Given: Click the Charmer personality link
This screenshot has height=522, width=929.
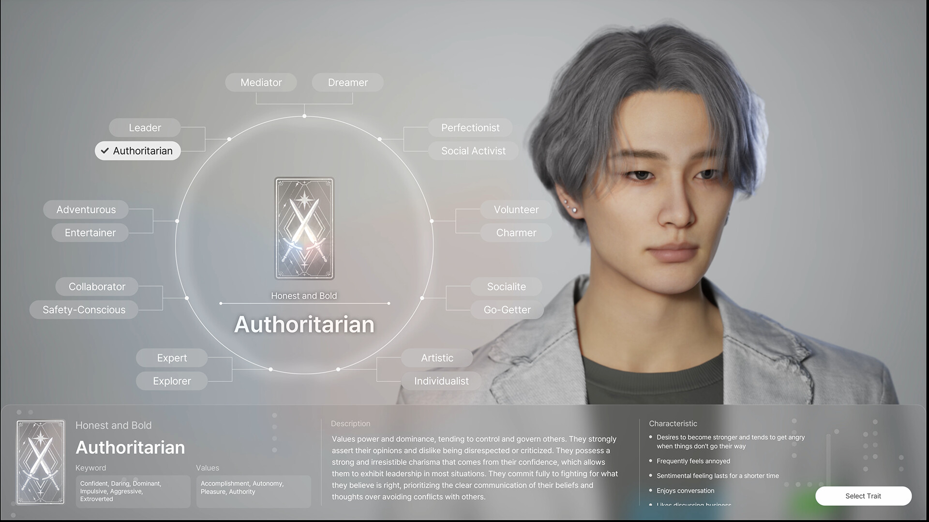Looking at the screenshot, I should tap(515, 232).
